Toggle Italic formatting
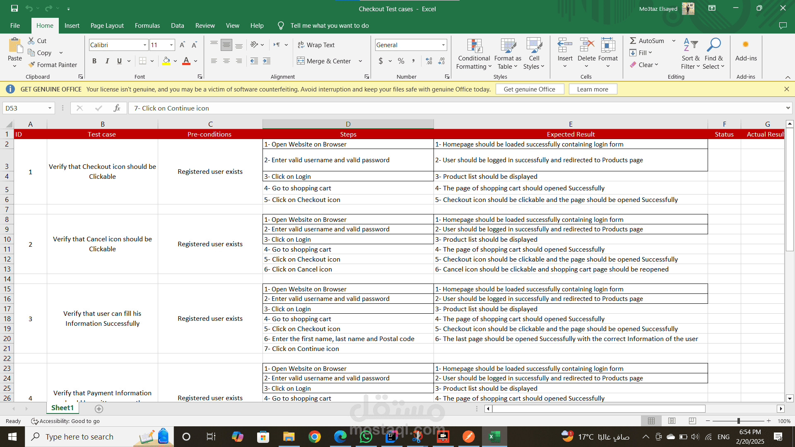Screen dimensions: 795x447 click(107, 61)
